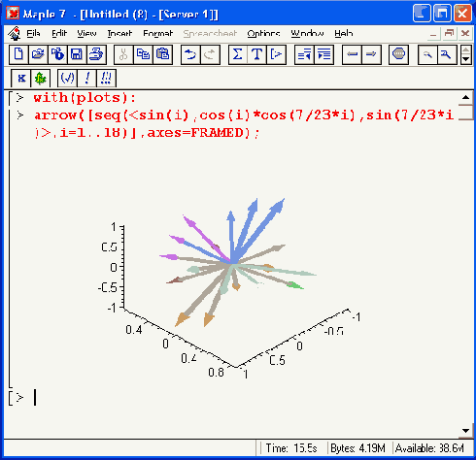Open an existing worksheet via folder icon

pyautogui.click(x=38, y=54)
